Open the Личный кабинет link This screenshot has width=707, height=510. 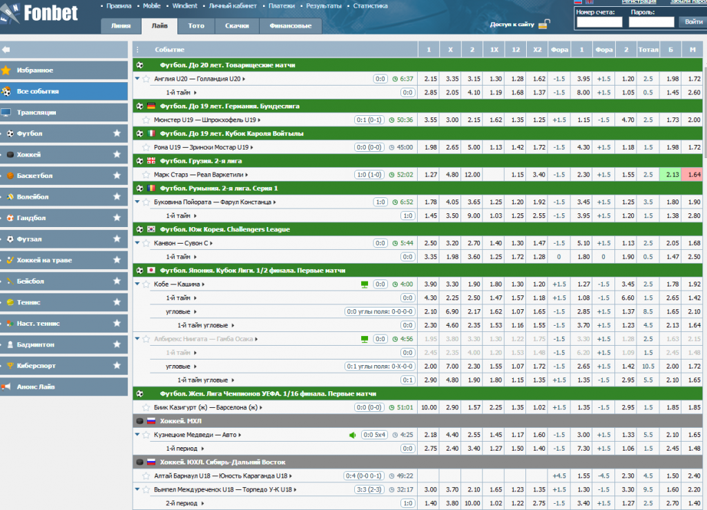[233, 6]
